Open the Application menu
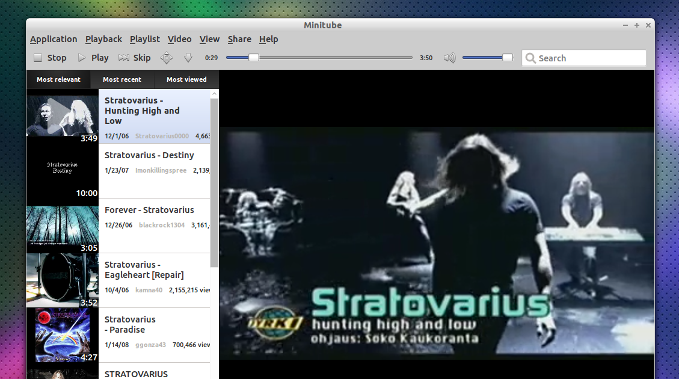 pyautogui.click(x=54, y=39)
